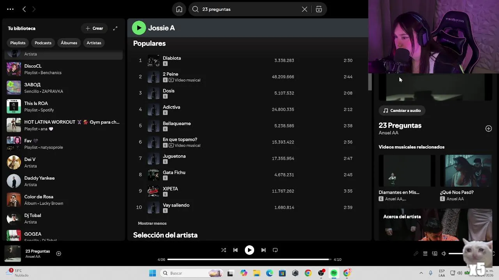Select the song Vay saliendo

[x=176, y=205]
